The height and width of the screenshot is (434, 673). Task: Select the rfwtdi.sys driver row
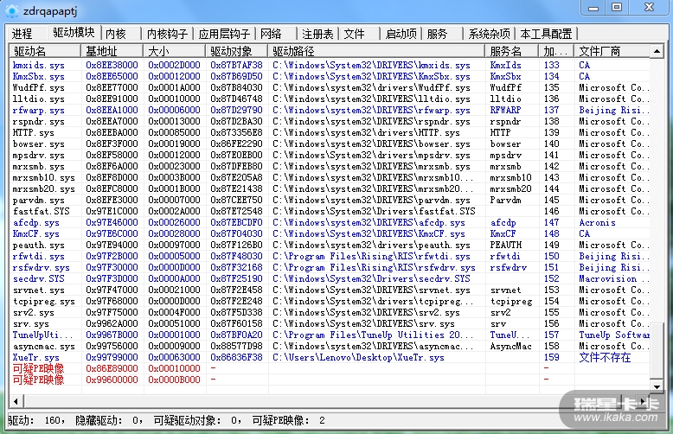click(330, 256)
